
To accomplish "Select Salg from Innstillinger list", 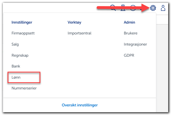I will click(15, 44).
